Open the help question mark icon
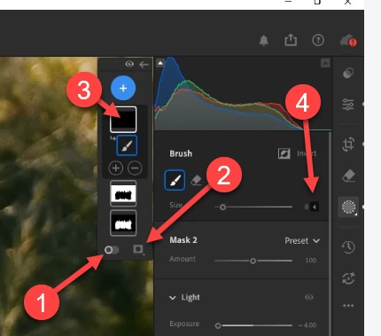The image size is (381, 336). tap(318, 40)
